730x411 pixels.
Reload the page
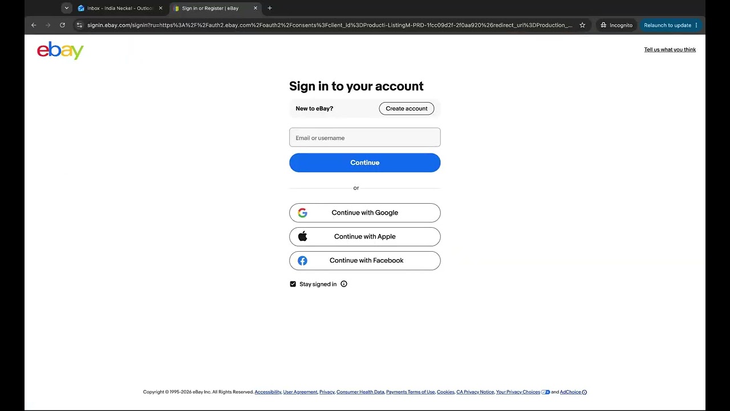pyautogui.click(x=62, y=25)
